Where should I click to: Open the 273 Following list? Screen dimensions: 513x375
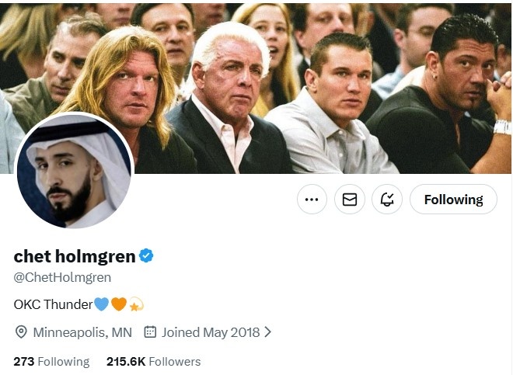pyautogui.click(x=51, y=362)
